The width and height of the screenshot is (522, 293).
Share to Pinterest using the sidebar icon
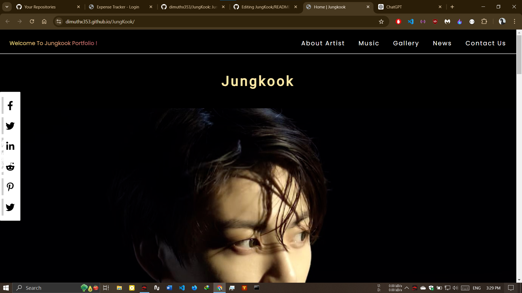pos(10,187)
